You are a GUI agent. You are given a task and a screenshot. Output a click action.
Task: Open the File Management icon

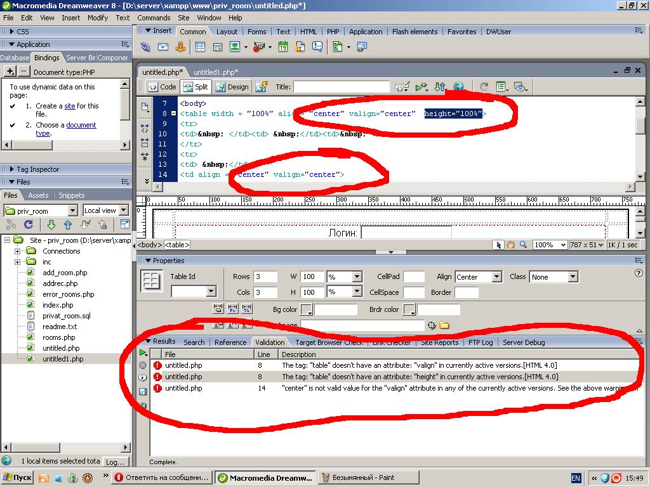point(440,86)
